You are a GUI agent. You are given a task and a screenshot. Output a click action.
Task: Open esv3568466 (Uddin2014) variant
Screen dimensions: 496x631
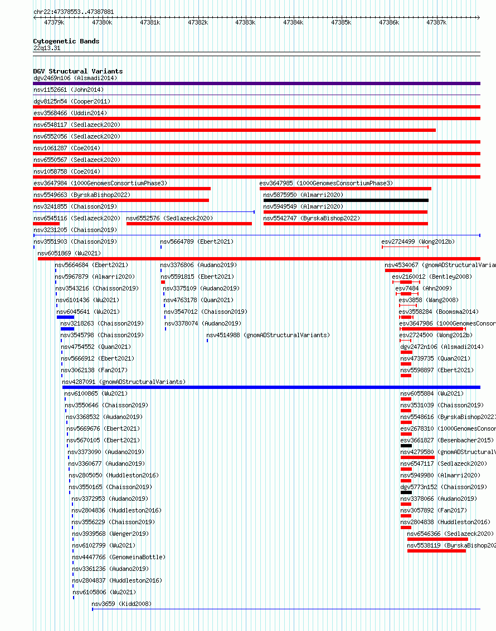70,113
